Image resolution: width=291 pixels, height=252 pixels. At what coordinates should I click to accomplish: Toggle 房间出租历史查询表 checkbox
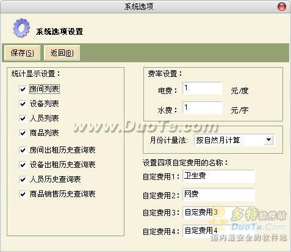tap(23, 150)
